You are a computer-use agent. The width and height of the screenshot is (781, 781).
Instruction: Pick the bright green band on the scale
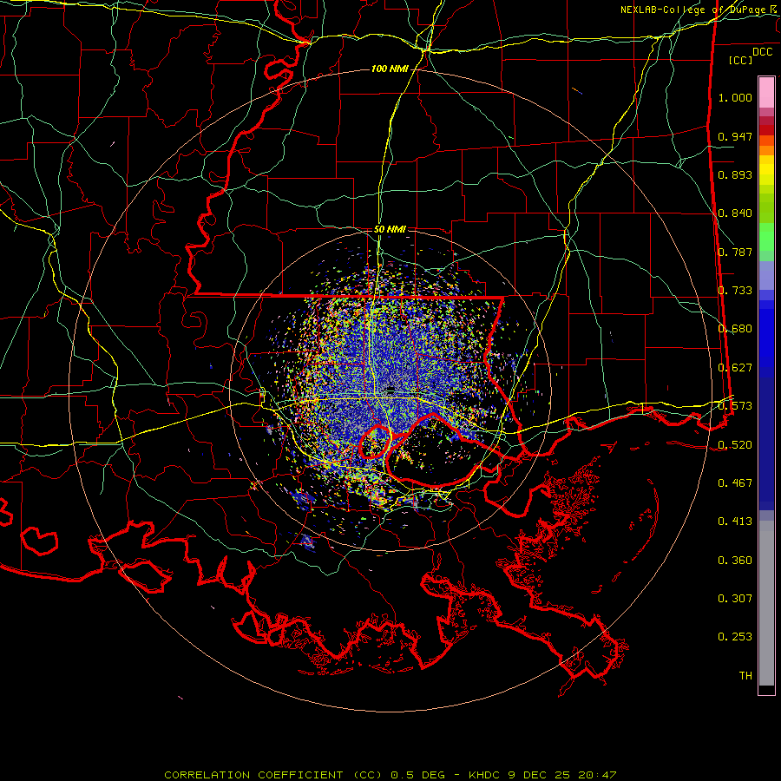coord(766,237)
